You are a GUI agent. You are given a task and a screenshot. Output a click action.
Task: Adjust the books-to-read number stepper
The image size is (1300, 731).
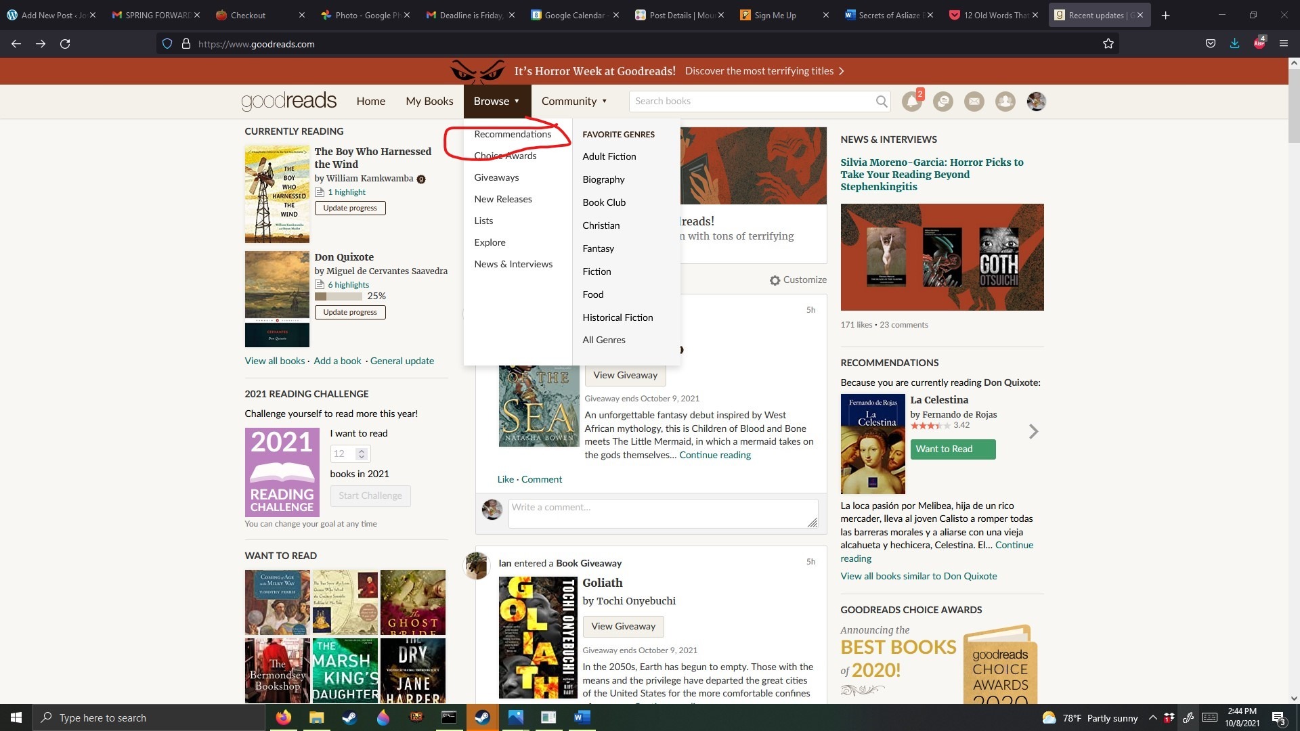tap(362, 454)
